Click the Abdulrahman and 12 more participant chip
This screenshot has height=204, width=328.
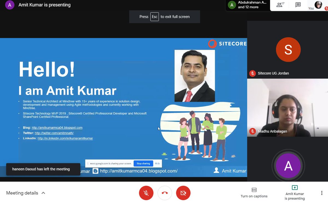248,5
